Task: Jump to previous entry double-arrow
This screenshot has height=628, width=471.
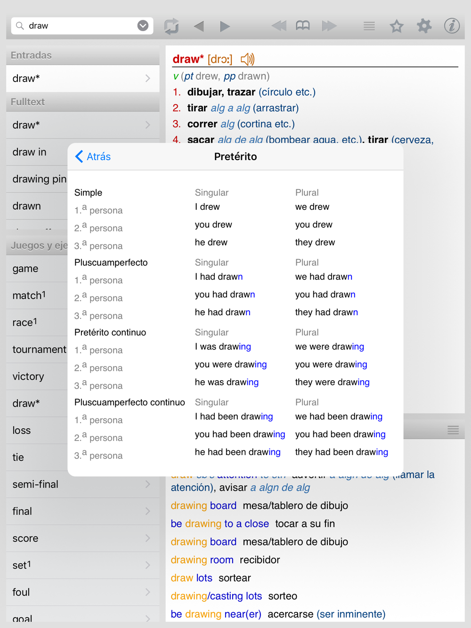Action: [279, 26]
